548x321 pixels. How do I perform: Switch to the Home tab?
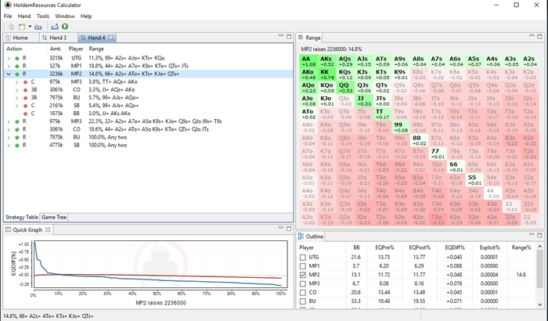click(x=20, y=38)
